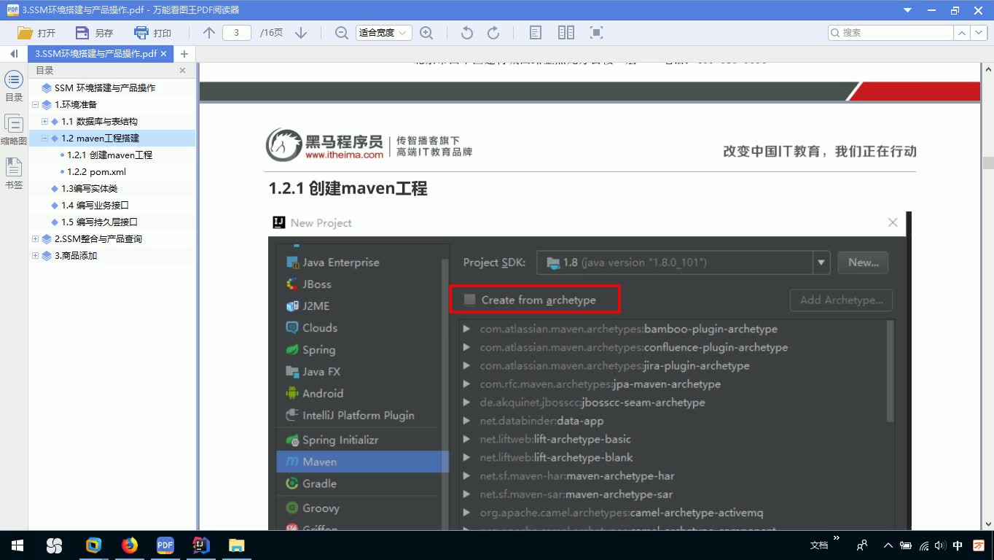Screen dimensions: 994x560
Task: Open the Firefox taskbar icon
Action: tap(129, 545)
